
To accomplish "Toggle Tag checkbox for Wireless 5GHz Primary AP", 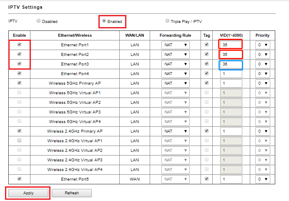I will tap(206, 83).
